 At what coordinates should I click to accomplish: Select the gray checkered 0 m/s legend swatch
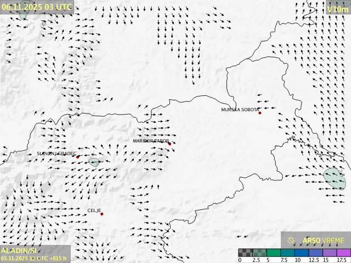tap(246, 253)
